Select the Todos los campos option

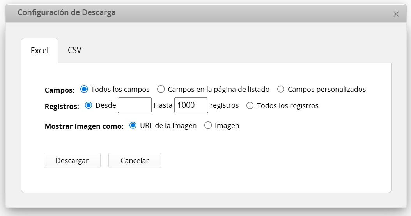point(84,89)
